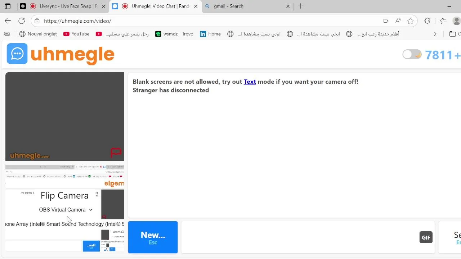Image resolution: width=461 pixels, height=259 pixels.
Task: Refresh the current page
Action: pos(22,21)
